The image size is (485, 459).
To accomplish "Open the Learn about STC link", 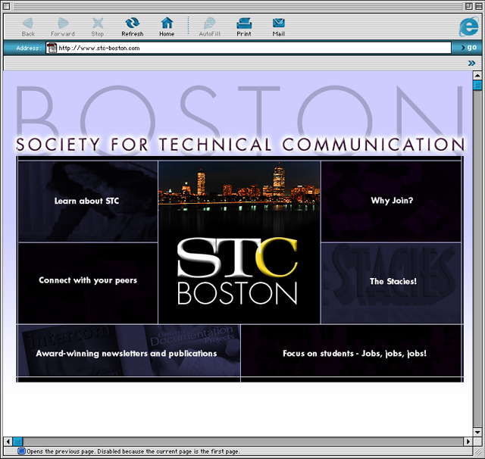I will point(88,201).
